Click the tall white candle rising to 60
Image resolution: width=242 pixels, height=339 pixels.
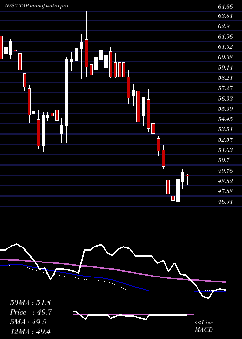pos(67,92)
